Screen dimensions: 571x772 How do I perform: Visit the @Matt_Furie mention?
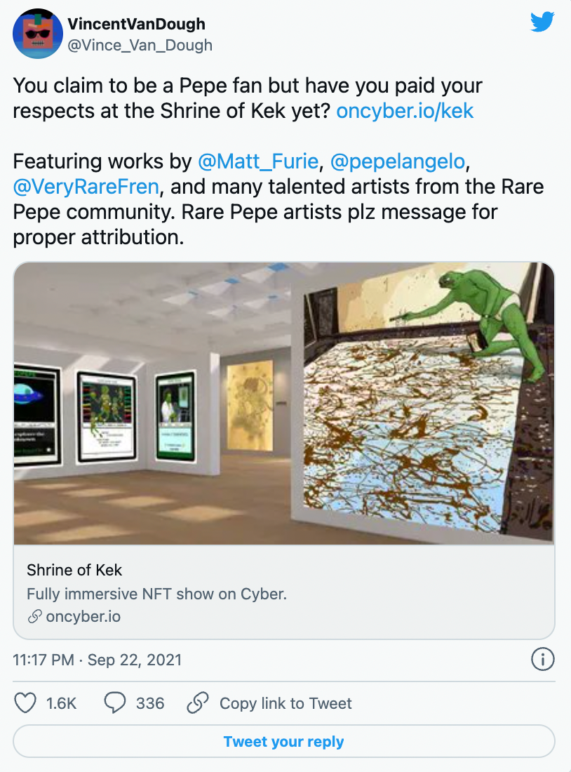[258, 161]
